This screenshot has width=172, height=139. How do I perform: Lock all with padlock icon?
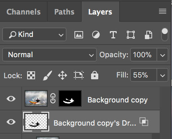95,75
